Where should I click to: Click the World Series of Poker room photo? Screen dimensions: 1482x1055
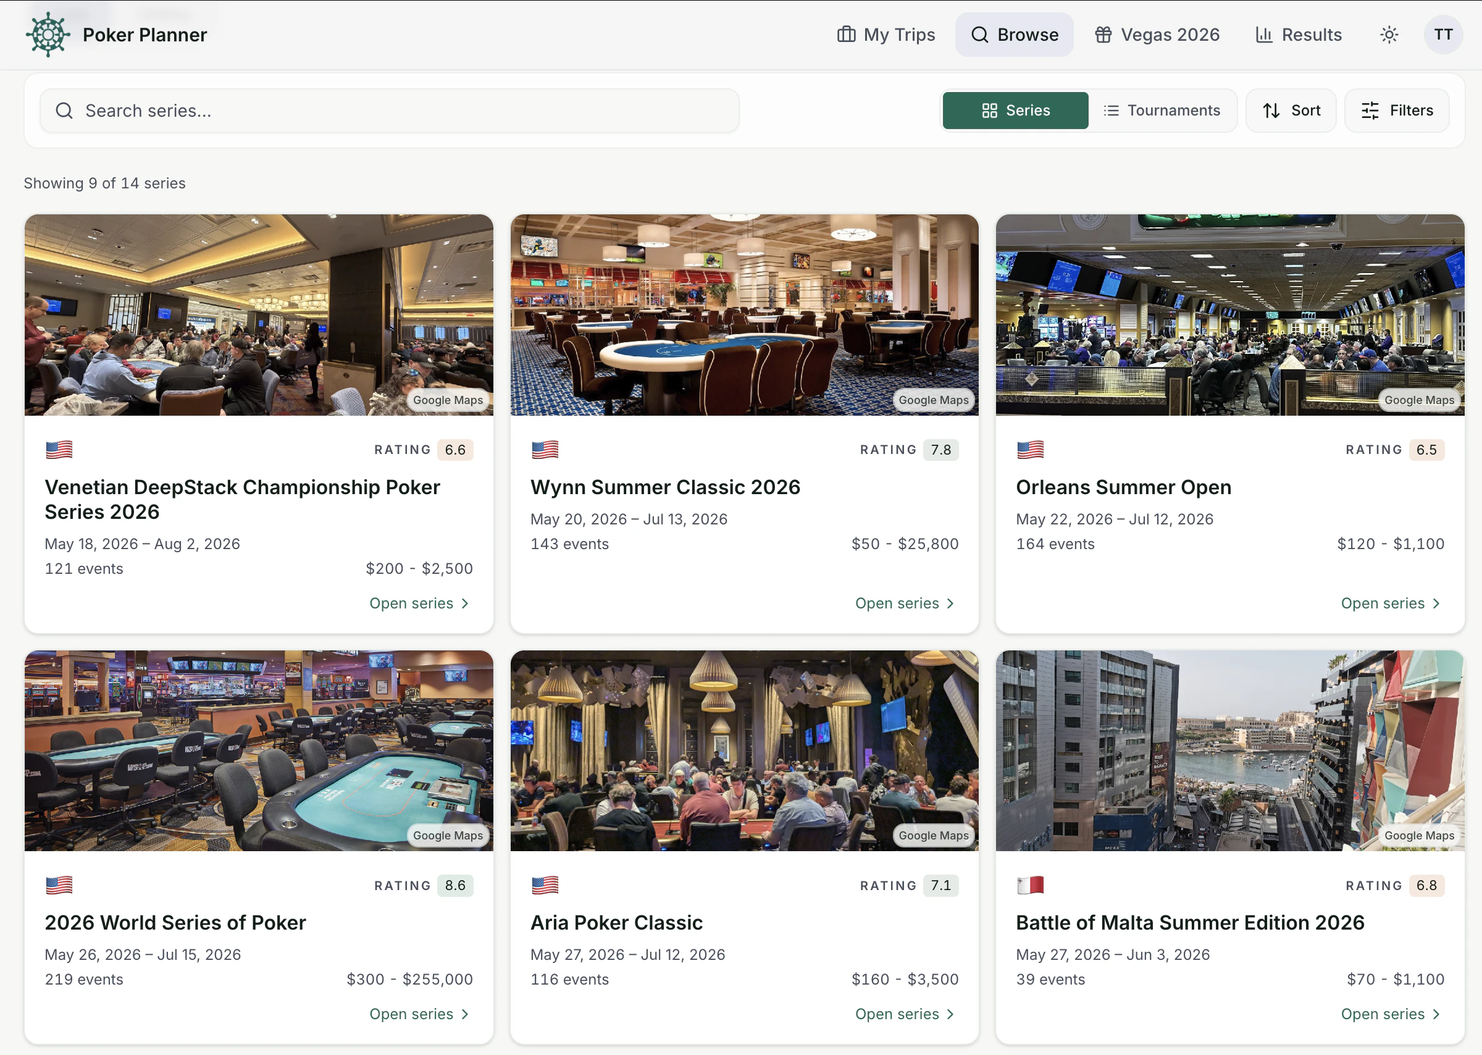259,750
